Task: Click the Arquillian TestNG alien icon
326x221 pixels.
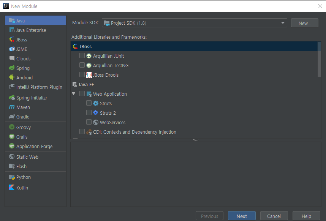Action: point(89,65)
